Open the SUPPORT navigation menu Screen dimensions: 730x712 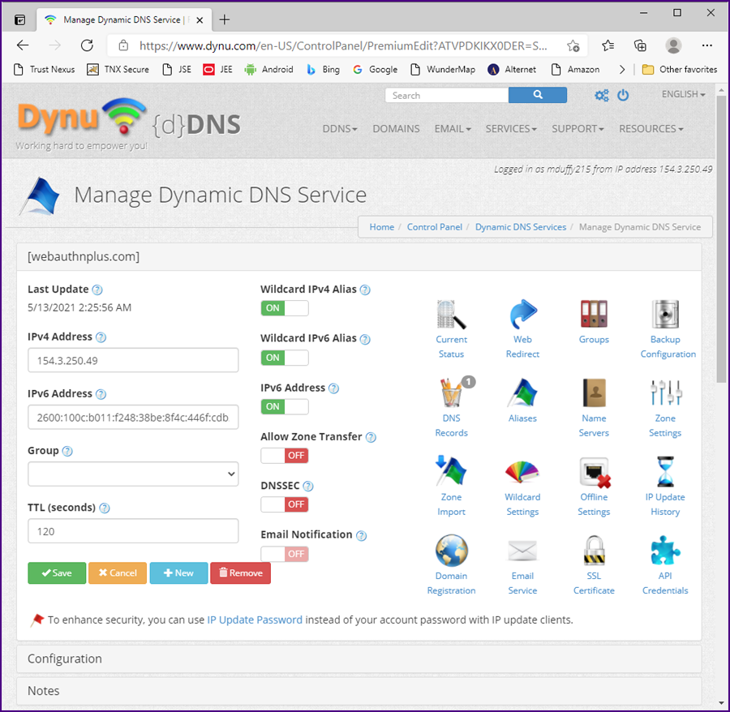[x=578, y=128]
